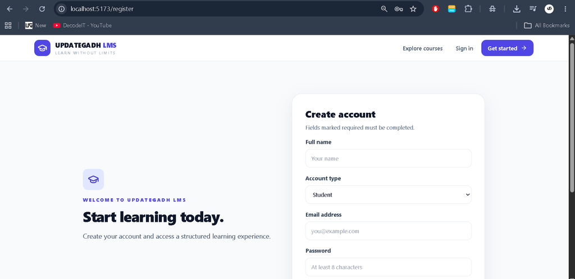Click the Create your account description text
Screen dimensions: 575x279
[x=177, y=236]
